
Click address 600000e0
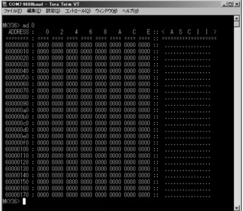pos(17,136)
